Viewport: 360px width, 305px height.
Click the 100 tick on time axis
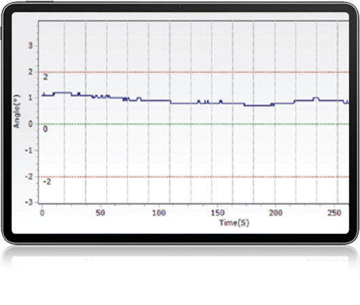coord(159,213)
